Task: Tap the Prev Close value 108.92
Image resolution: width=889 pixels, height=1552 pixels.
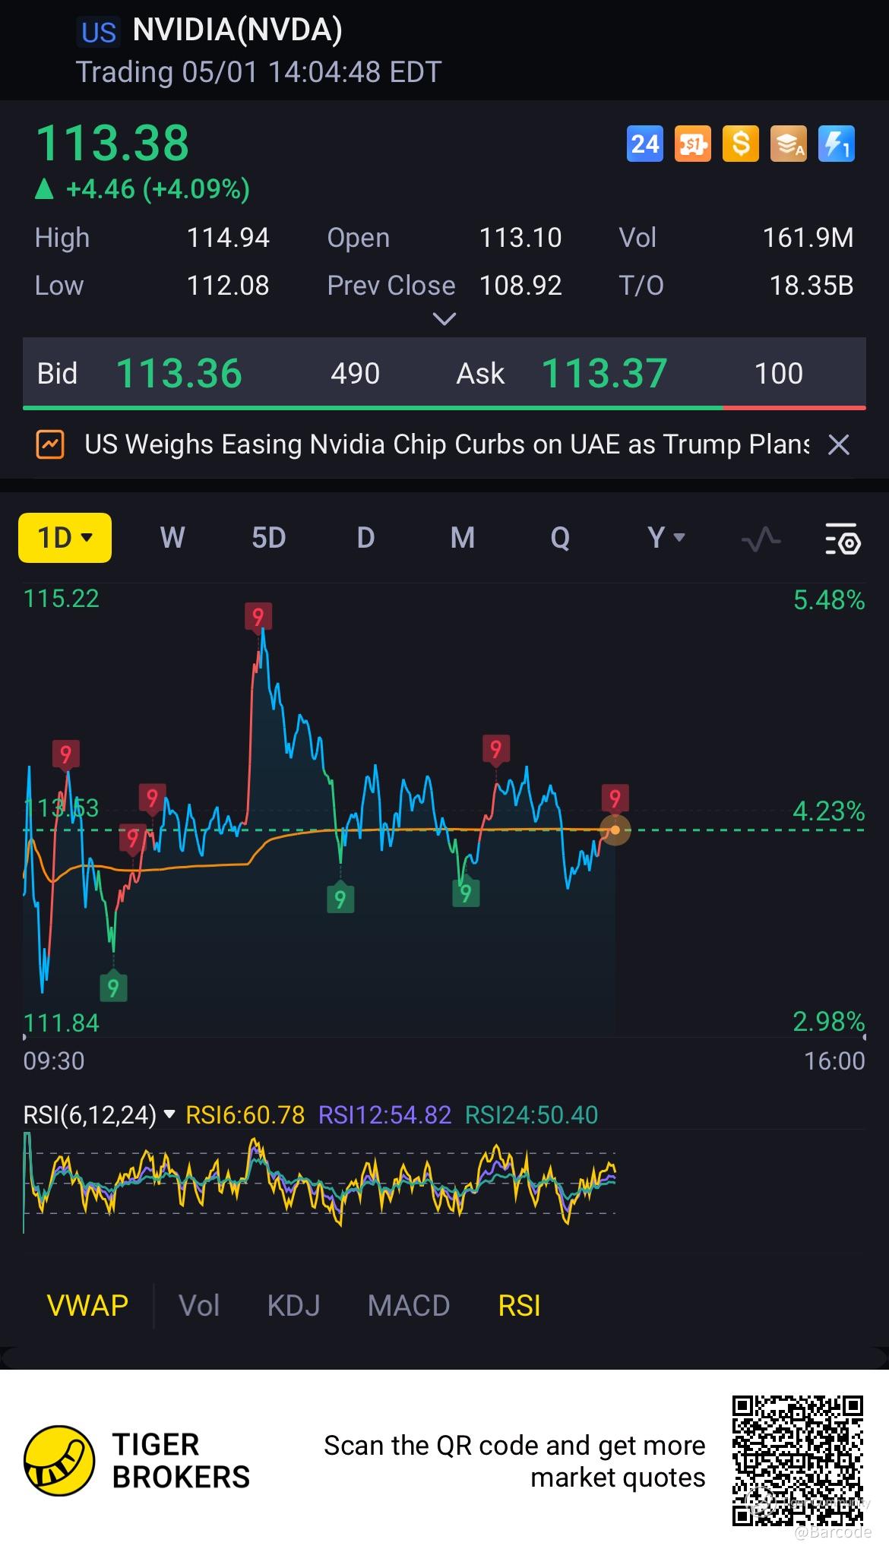Action: click(520, 286)
